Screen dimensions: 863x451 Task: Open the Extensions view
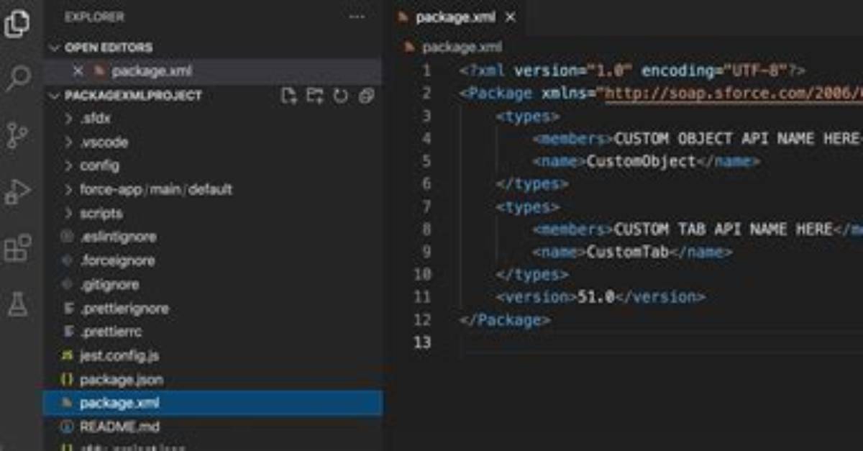click(x=17, y=248)
